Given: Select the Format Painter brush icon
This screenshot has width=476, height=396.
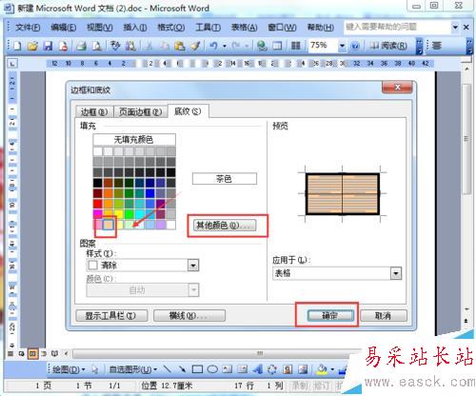Looking at the screenshot, I should point(195,46).
